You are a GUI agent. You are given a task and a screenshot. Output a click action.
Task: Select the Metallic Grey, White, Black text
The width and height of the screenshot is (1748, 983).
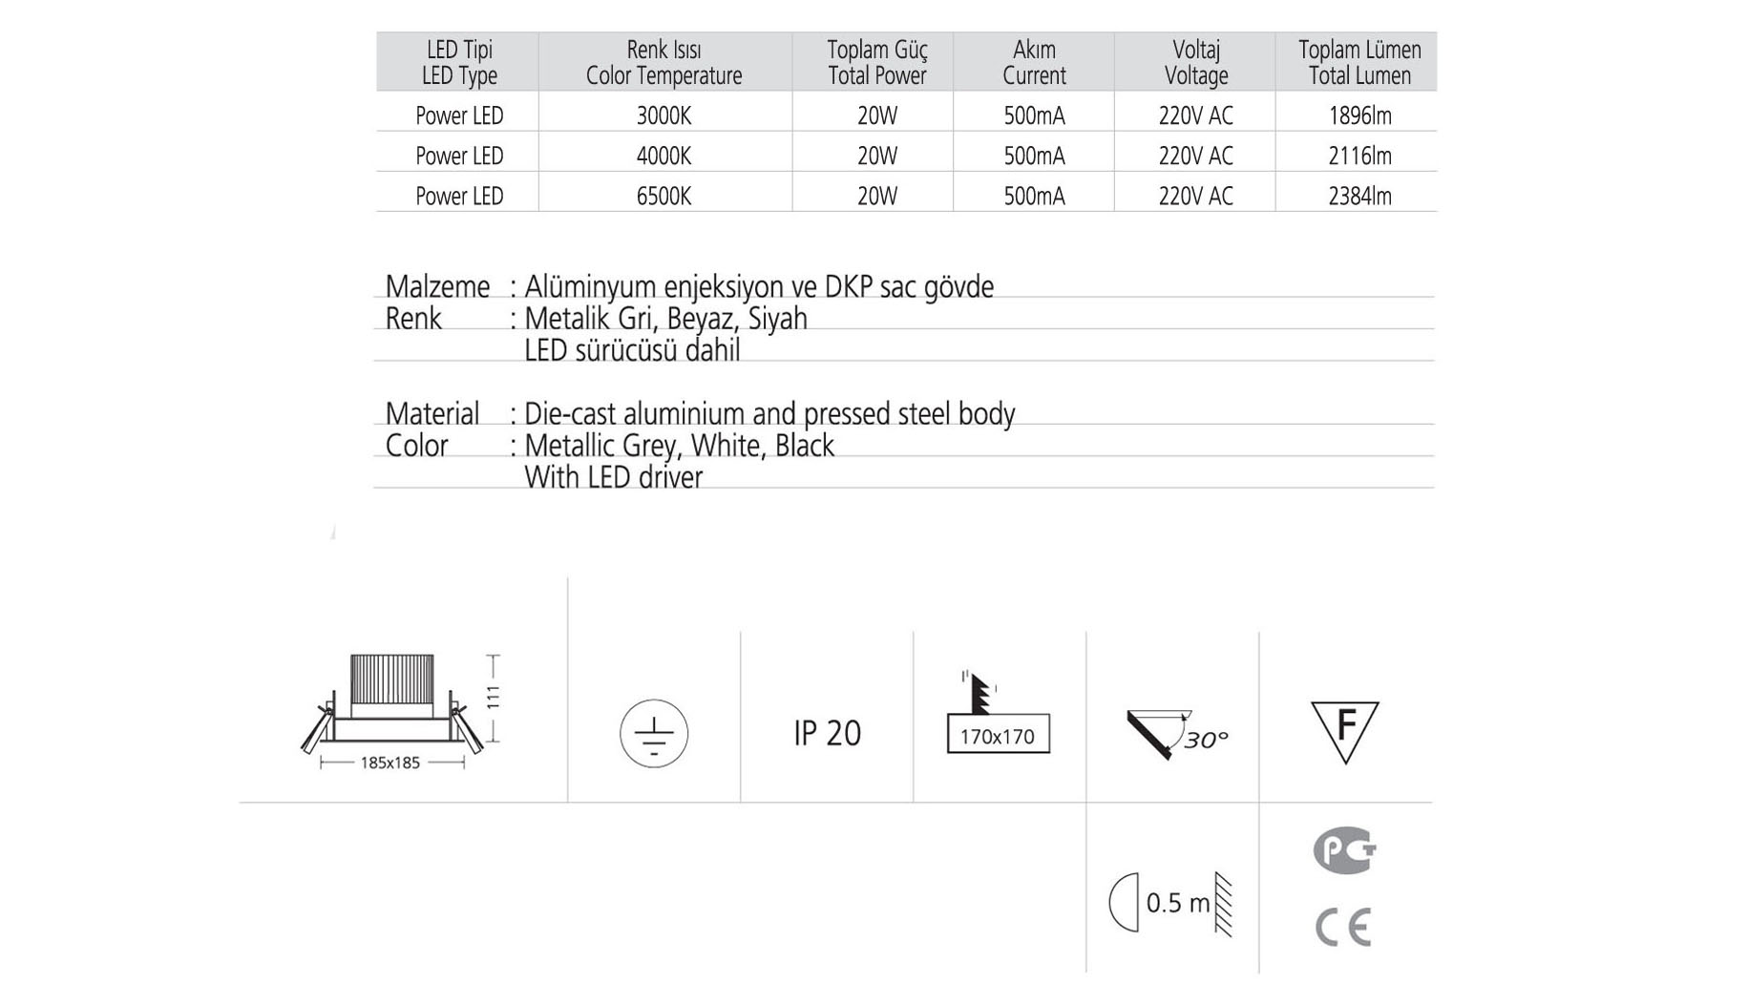tap(679, 446)
